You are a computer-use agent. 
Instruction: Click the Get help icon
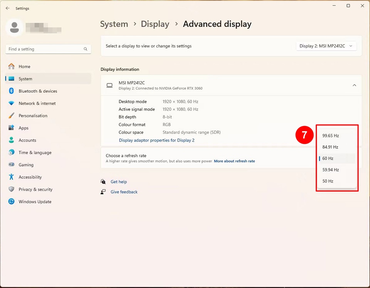(103, 181)
